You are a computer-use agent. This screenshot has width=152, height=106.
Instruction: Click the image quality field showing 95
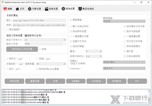[50, 64]
